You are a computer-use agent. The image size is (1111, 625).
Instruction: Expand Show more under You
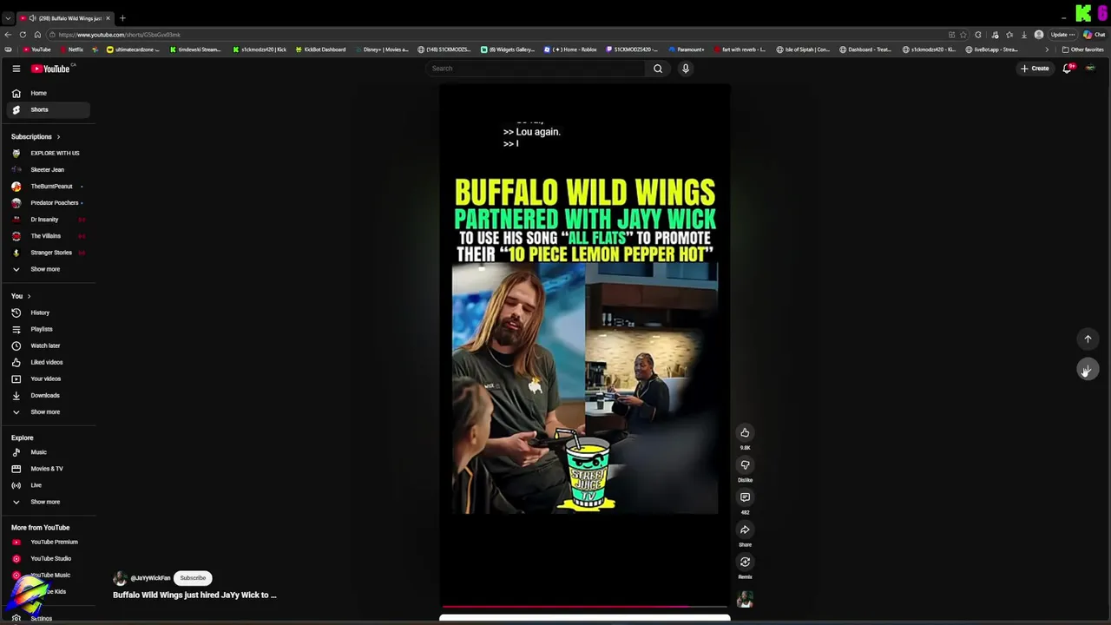tap(49, 411)
